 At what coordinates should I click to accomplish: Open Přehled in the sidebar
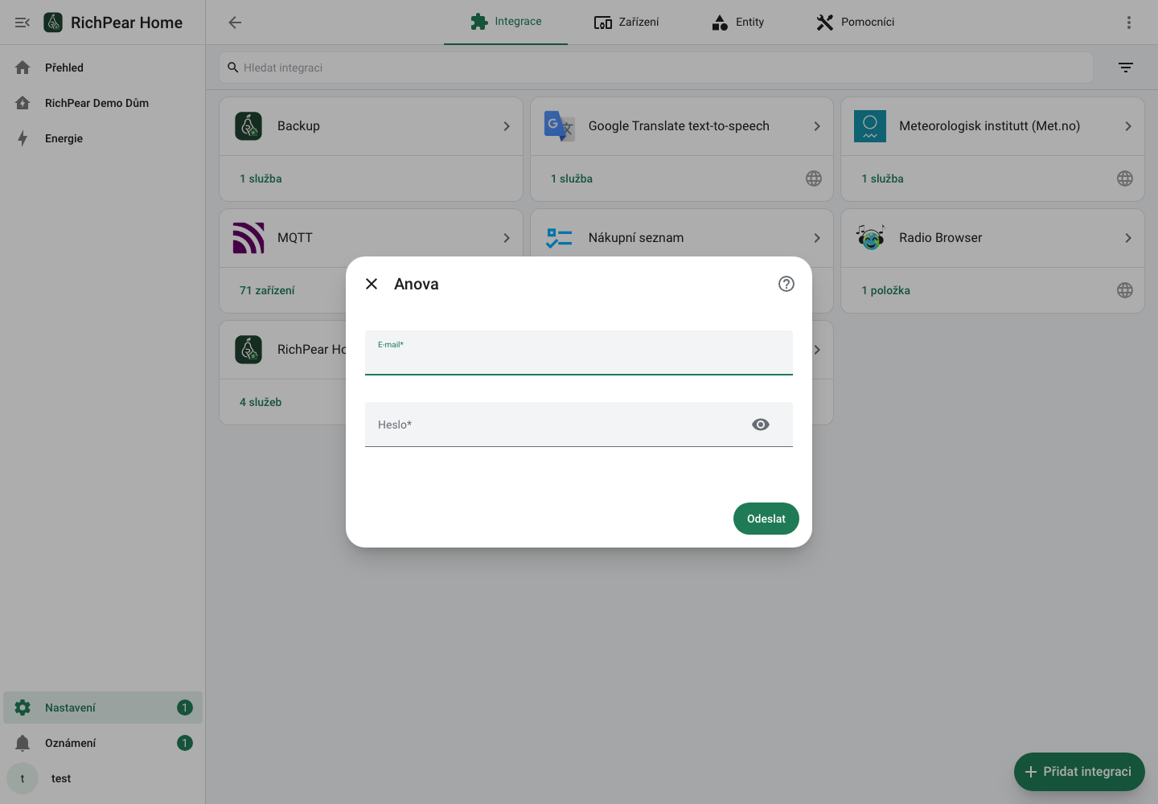point(103,68)
